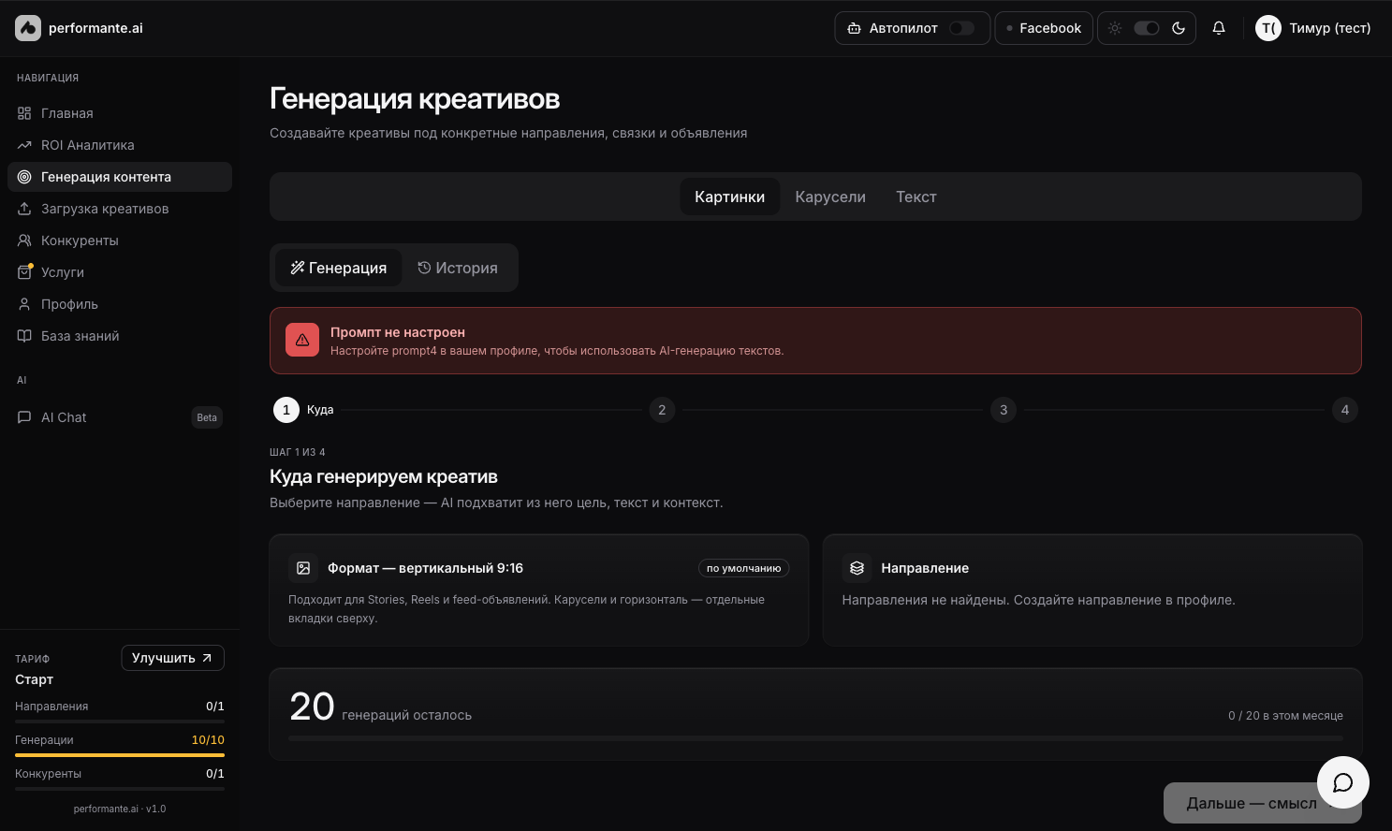Open notifications bell icon
This screenshot has width=1392, height=831.
pyautogui.click(x=1219, y=28)
